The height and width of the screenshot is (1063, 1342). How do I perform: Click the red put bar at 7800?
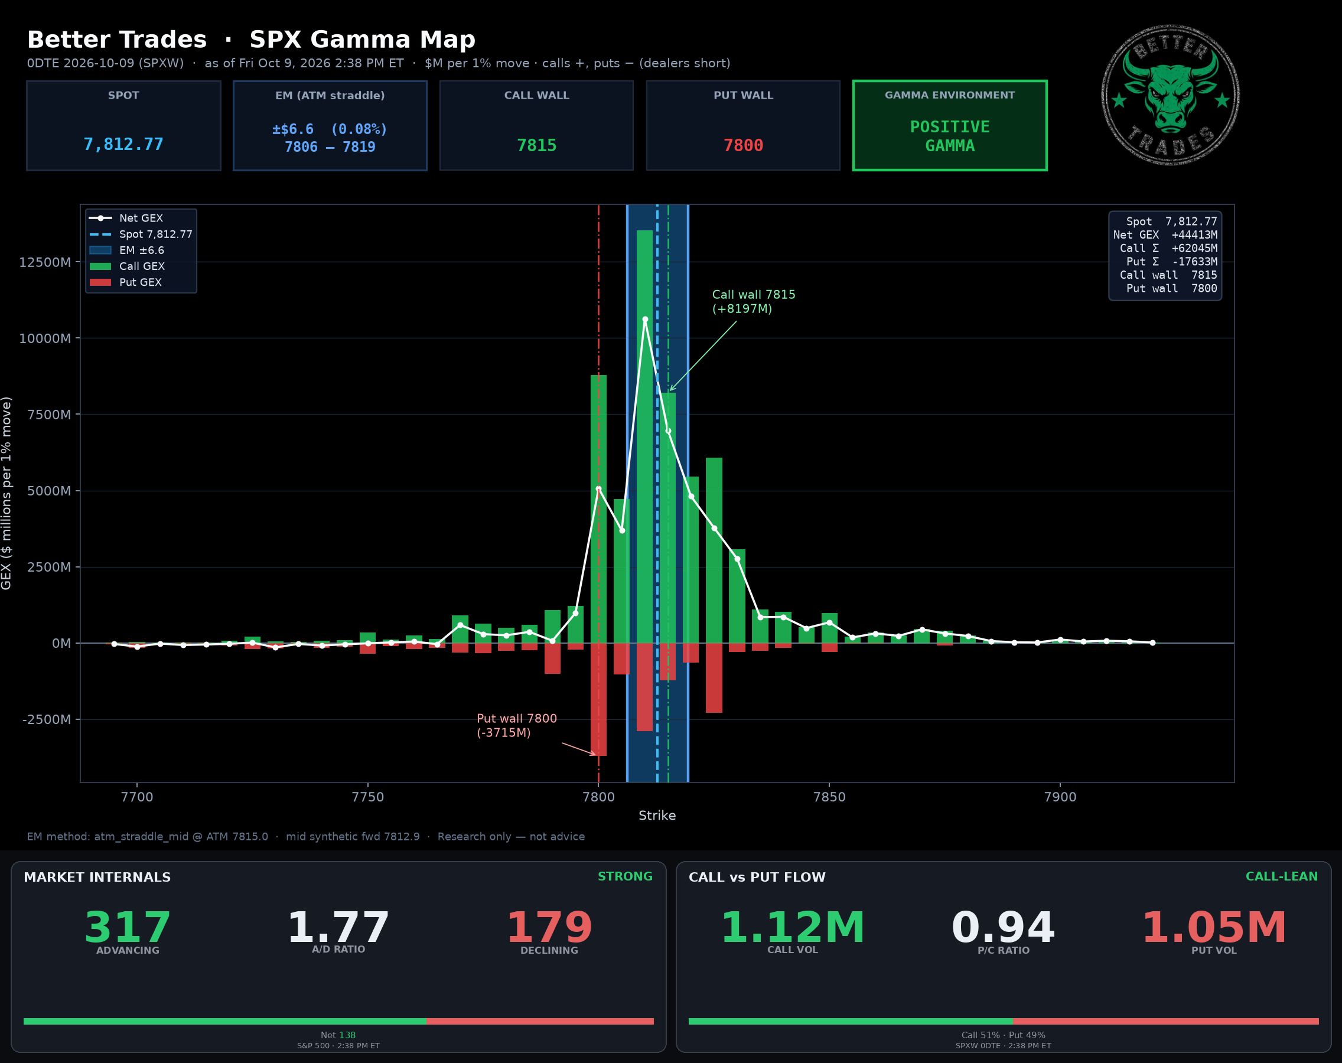coord(599,700)
